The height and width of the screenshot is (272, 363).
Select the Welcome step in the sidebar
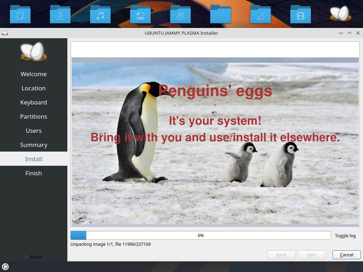pos(33,74)
